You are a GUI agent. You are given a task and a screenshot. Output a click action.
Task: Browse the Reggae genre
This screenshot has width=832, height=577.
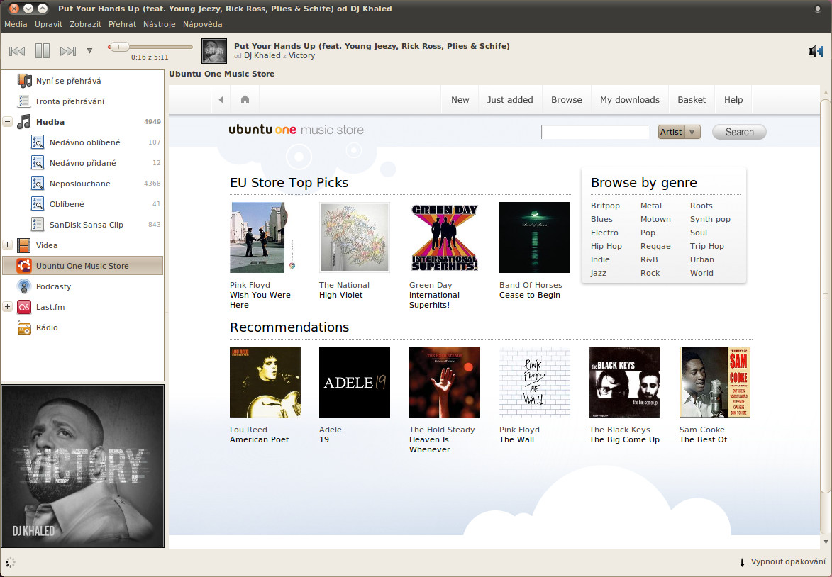pyautogui.click(x=655, y=246)
